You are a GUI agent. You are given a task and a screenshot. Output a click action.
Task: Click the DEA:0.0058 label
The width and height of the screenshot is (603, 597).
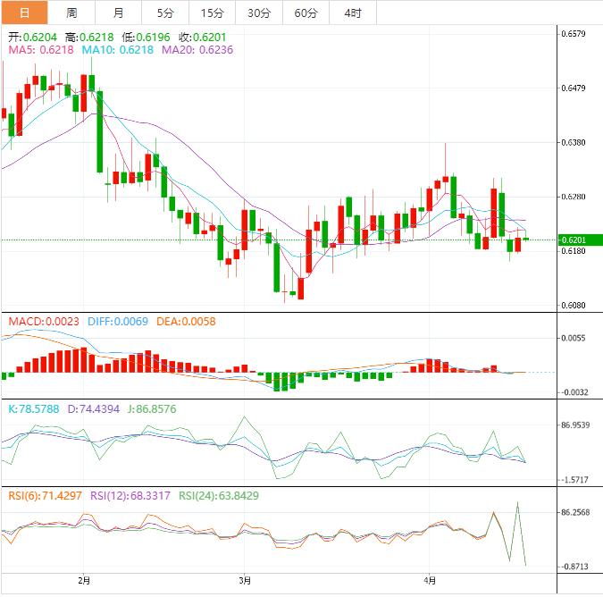(x=186, y=321)
